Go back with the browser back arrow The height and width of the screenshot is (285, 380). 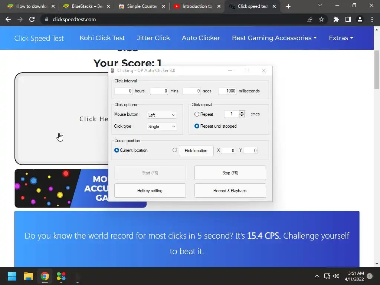coord(8,19)
